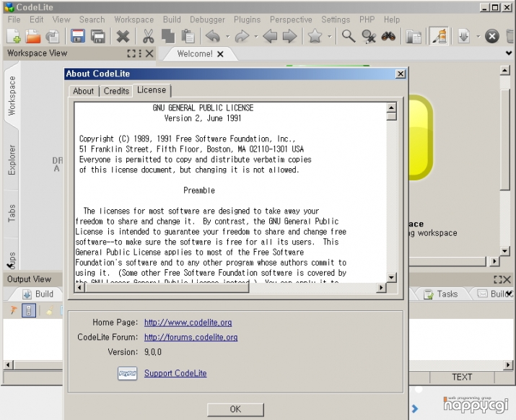Select the License tab

tap(152, 90)
